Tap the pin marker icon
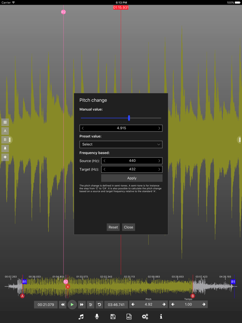The height and width of the screenshot is (323, 242). pyautogui.click(x=5, y=148)
